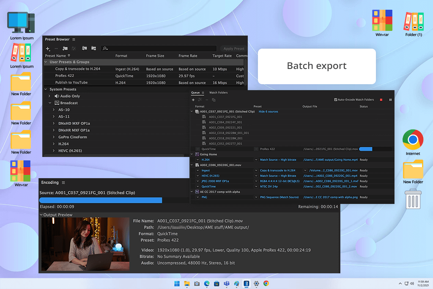Click output preview video thumbnail

[85, 244]
